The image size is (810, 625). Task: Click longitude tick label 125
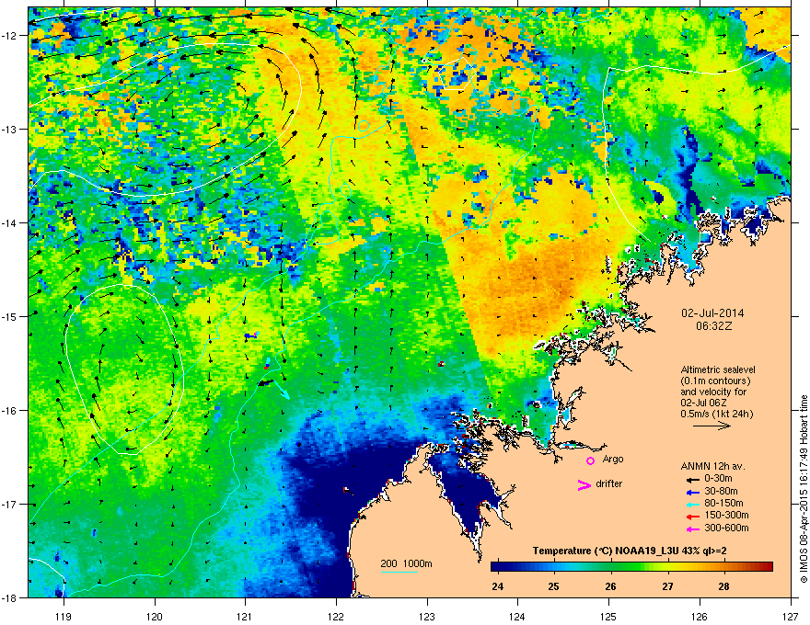pyautogui.click(x=608, y=616)
